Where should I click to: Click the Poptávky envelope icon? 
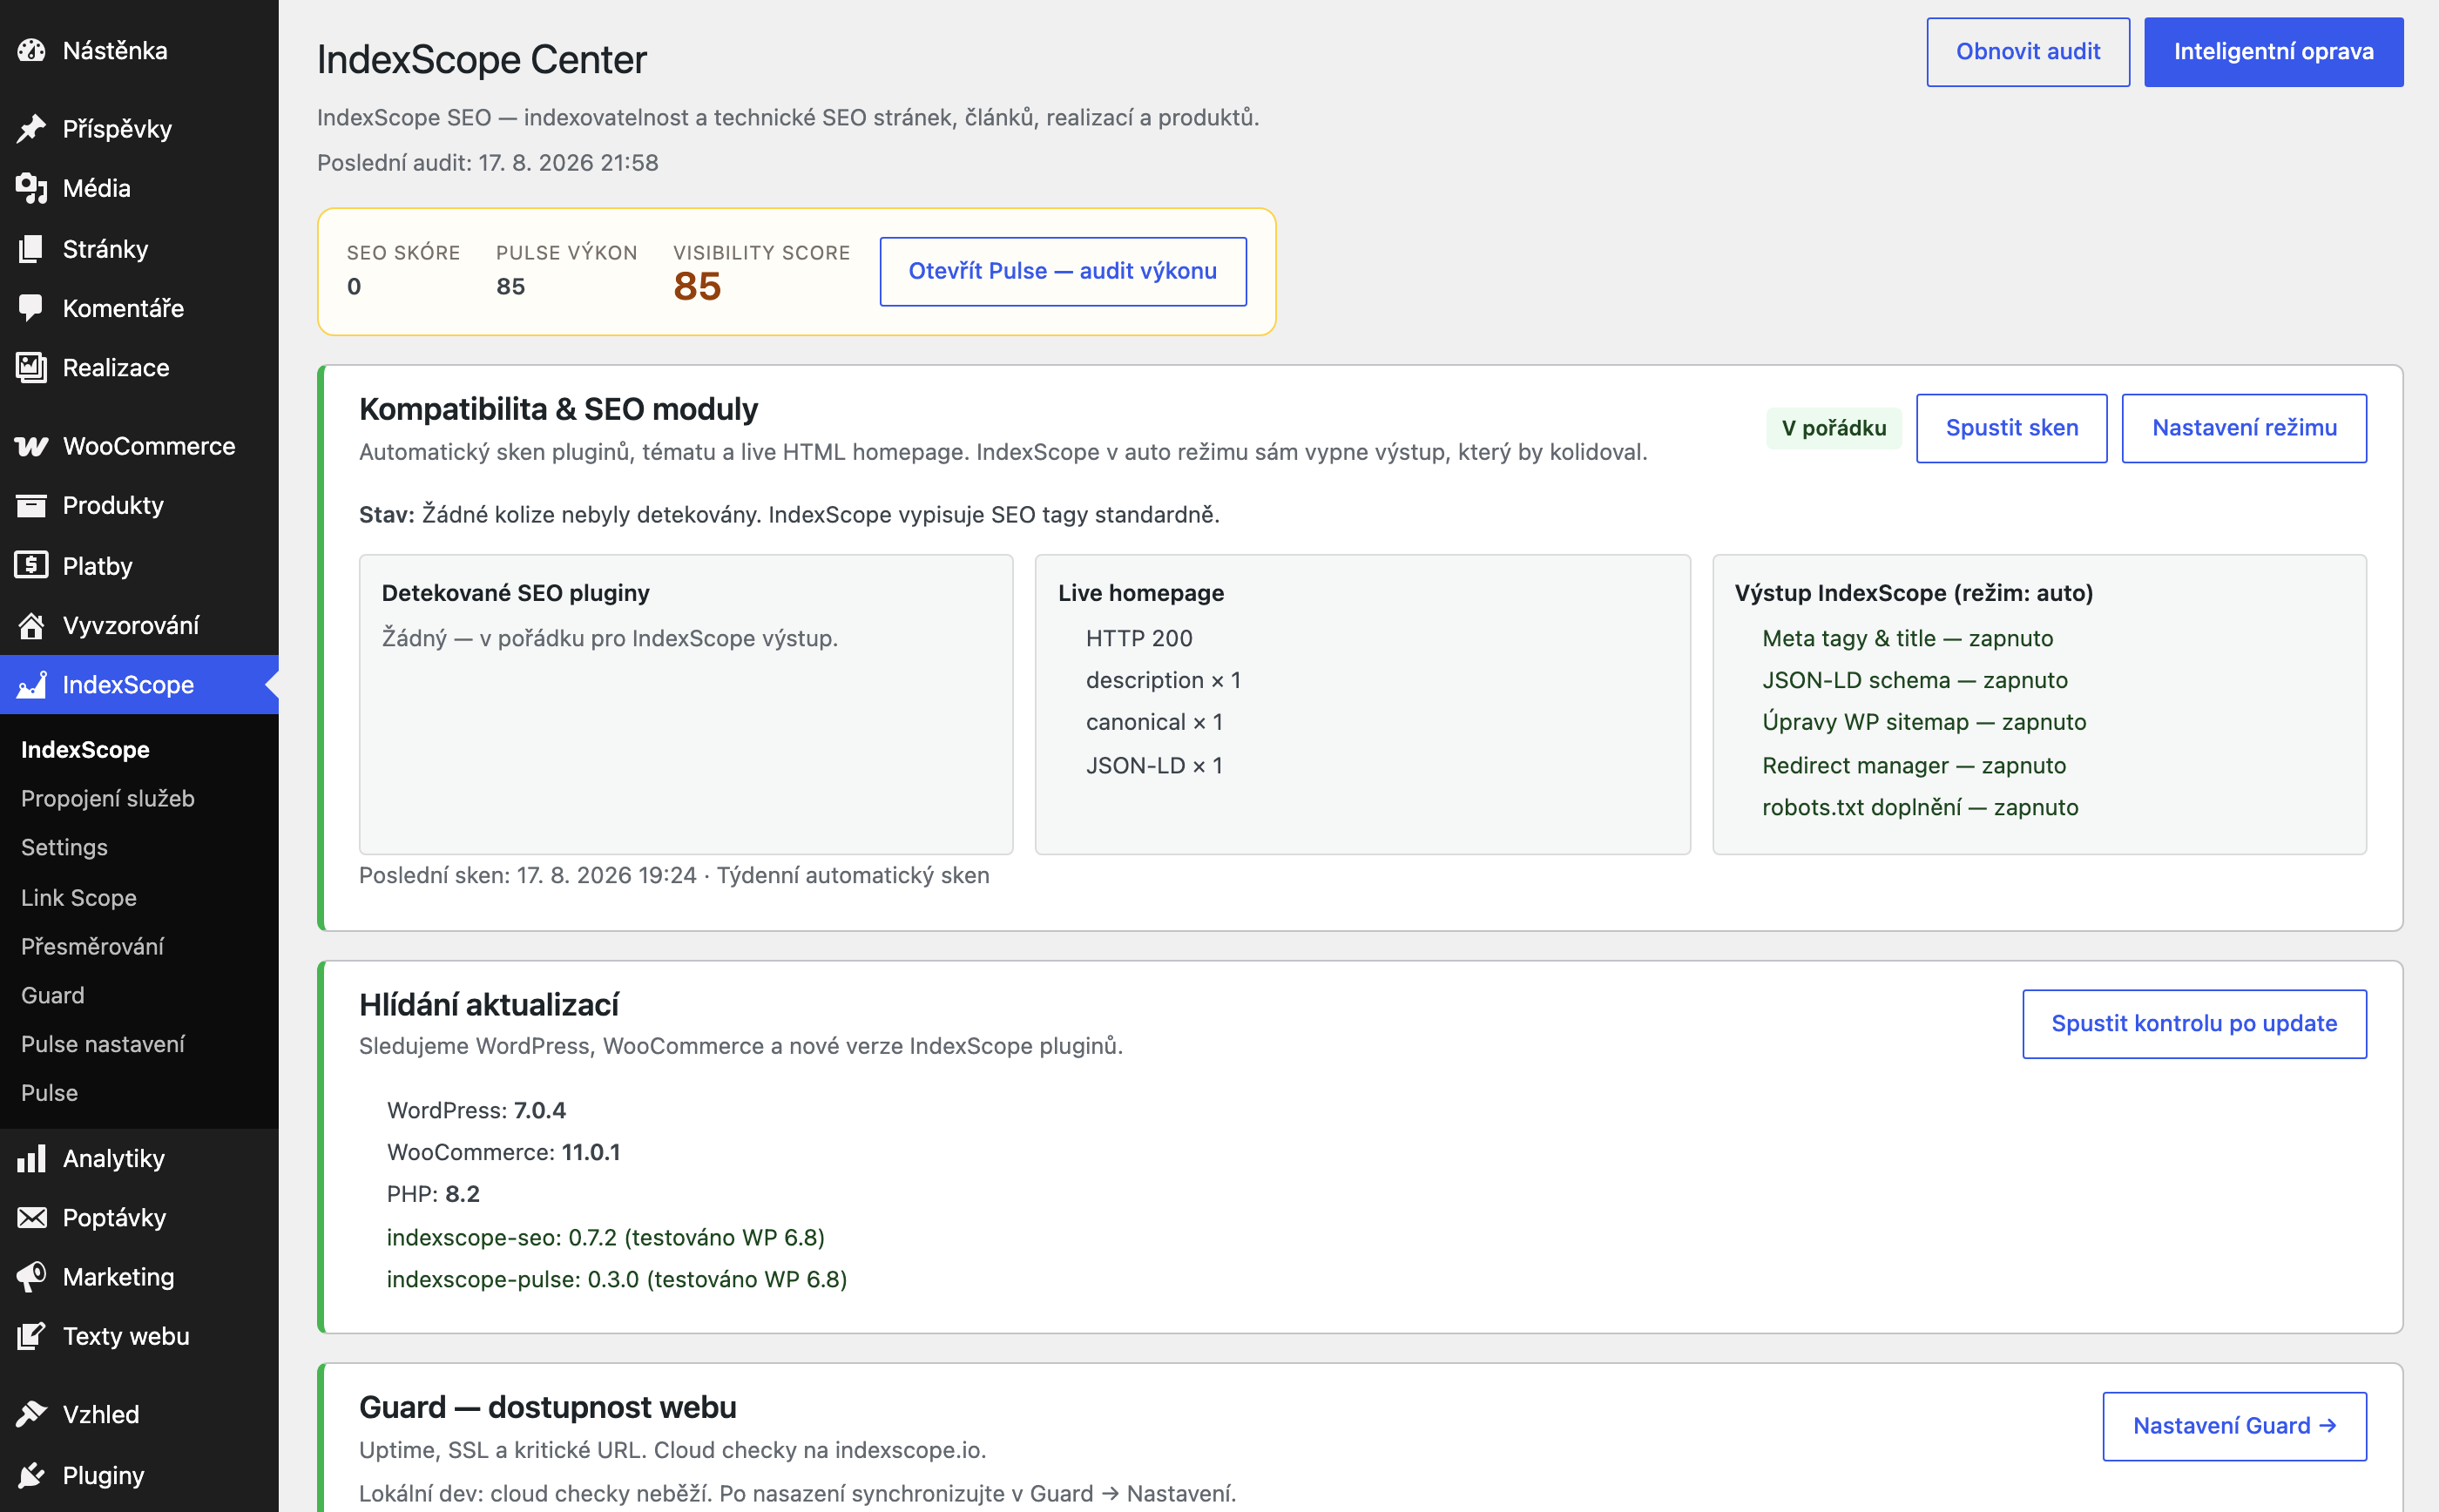(x=31, y=1217)
